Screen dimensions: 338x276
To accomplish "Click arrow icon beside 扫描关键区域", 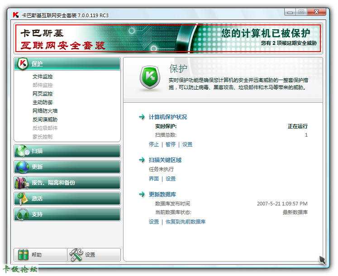I will pos(142,160).
